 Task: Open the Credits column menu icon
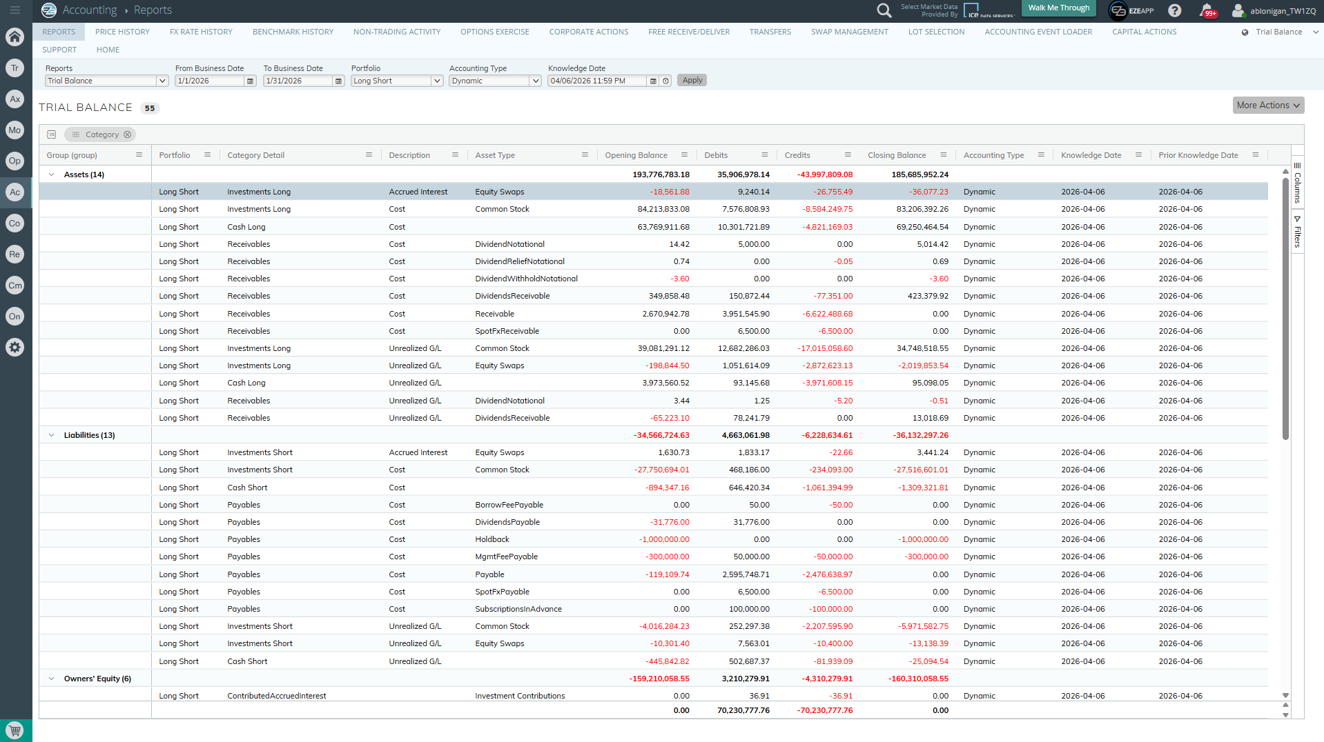click(x=848, y=155)
